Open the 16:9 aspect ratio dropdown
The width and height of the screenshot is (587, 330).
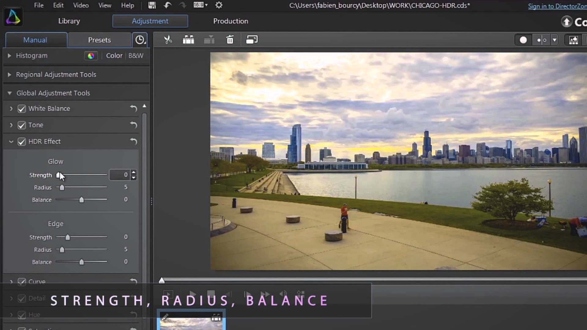point(201,5)
